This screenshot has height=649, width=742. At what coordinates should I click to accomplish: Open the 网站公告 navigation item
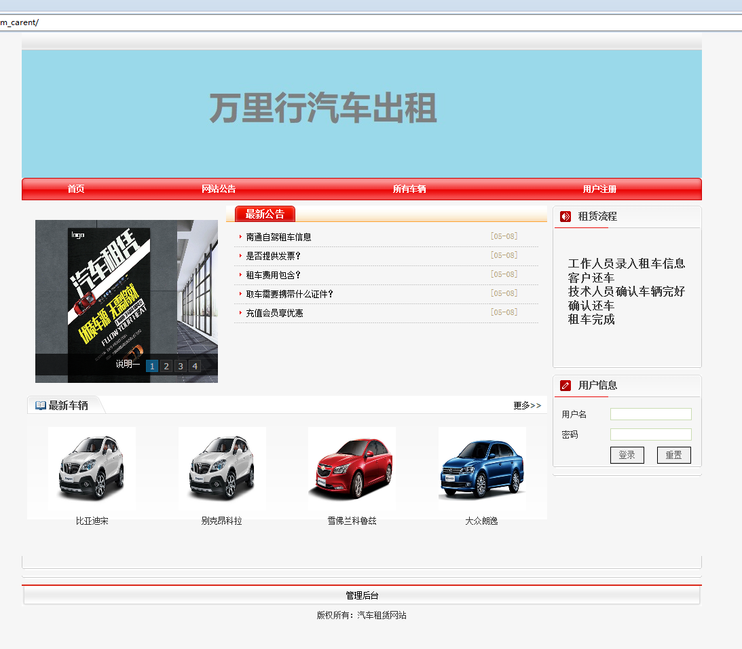point(218,189)
